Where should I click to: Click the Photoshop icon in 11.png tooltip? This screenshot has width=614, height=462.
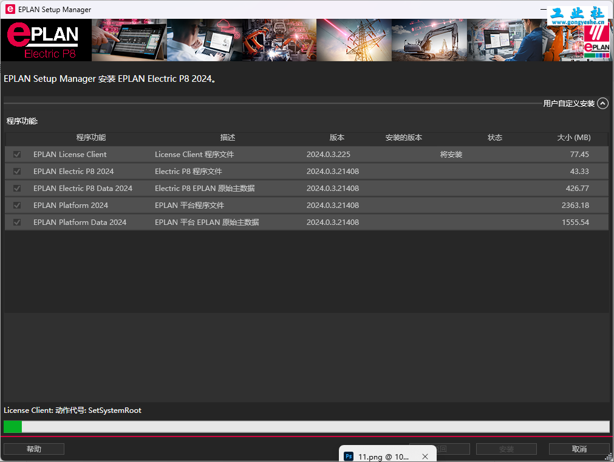349,456
